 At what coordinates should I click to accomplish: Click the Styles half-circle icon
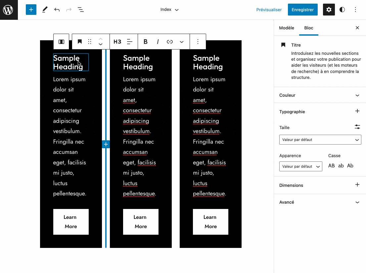(x=342, y=10)
